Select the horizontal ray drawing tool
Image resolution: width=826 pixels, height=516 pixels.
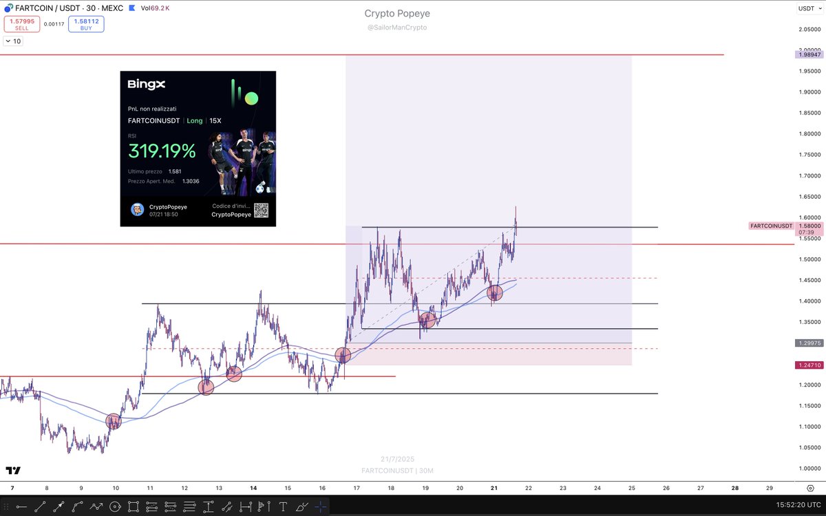pyautogui.click(x=21, y=507)
